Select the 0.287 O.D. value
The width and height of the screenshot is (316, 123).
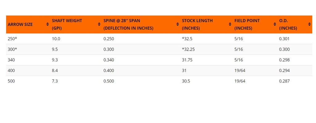284,81
